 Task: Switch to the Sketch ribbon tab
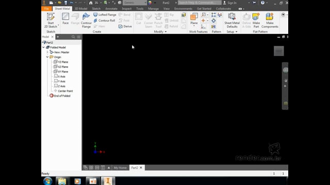pos(96,9)
